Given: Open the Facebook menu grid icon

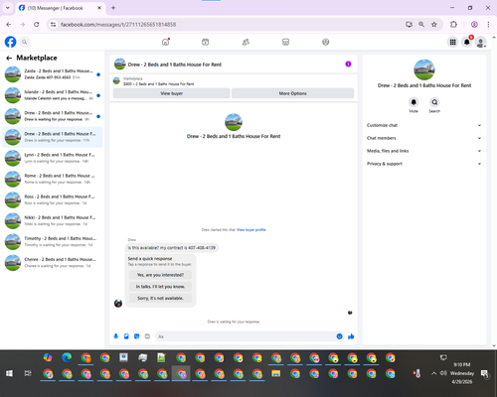Looking at the screenshot, I should tap(452, 42).
